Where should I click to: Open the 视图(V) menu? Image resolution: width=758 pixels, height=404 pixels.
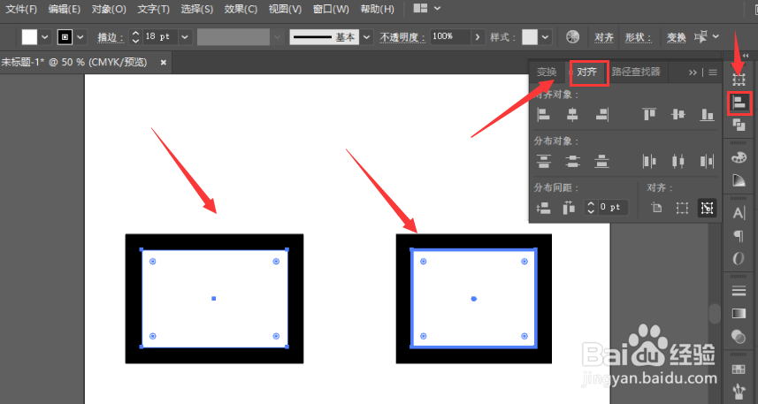pyautogui.click(x=285, y=9)
